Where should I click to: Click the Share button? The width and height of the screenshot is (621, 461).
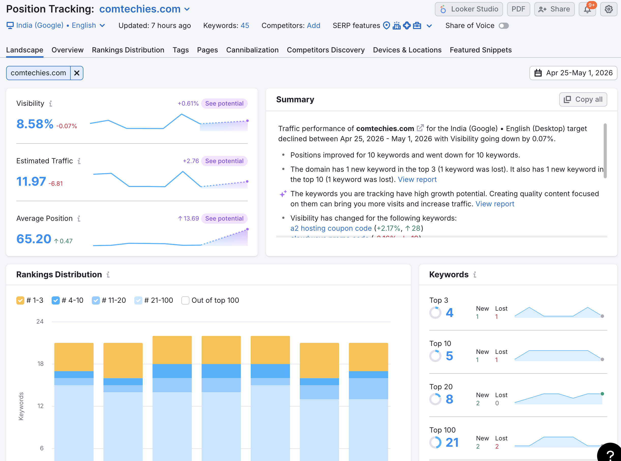click(x=554, y=9)
